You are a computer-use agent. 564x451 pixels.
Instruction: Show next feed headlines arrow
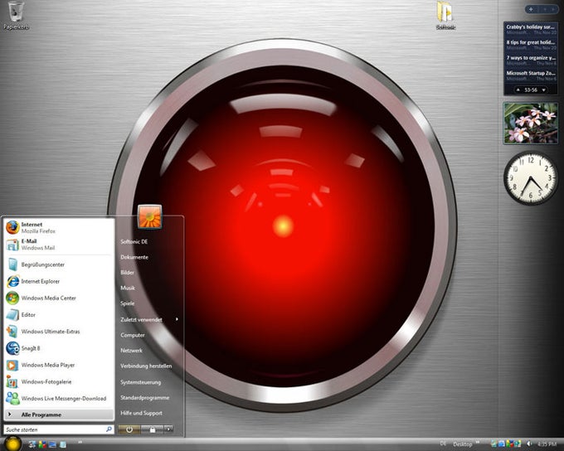click(544, 90)
